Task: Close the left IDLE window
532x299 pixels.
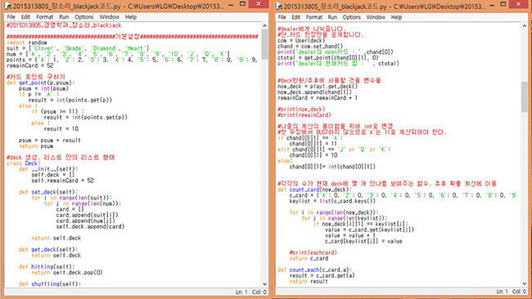Action: pyautogui.click(x=258, y=4)
